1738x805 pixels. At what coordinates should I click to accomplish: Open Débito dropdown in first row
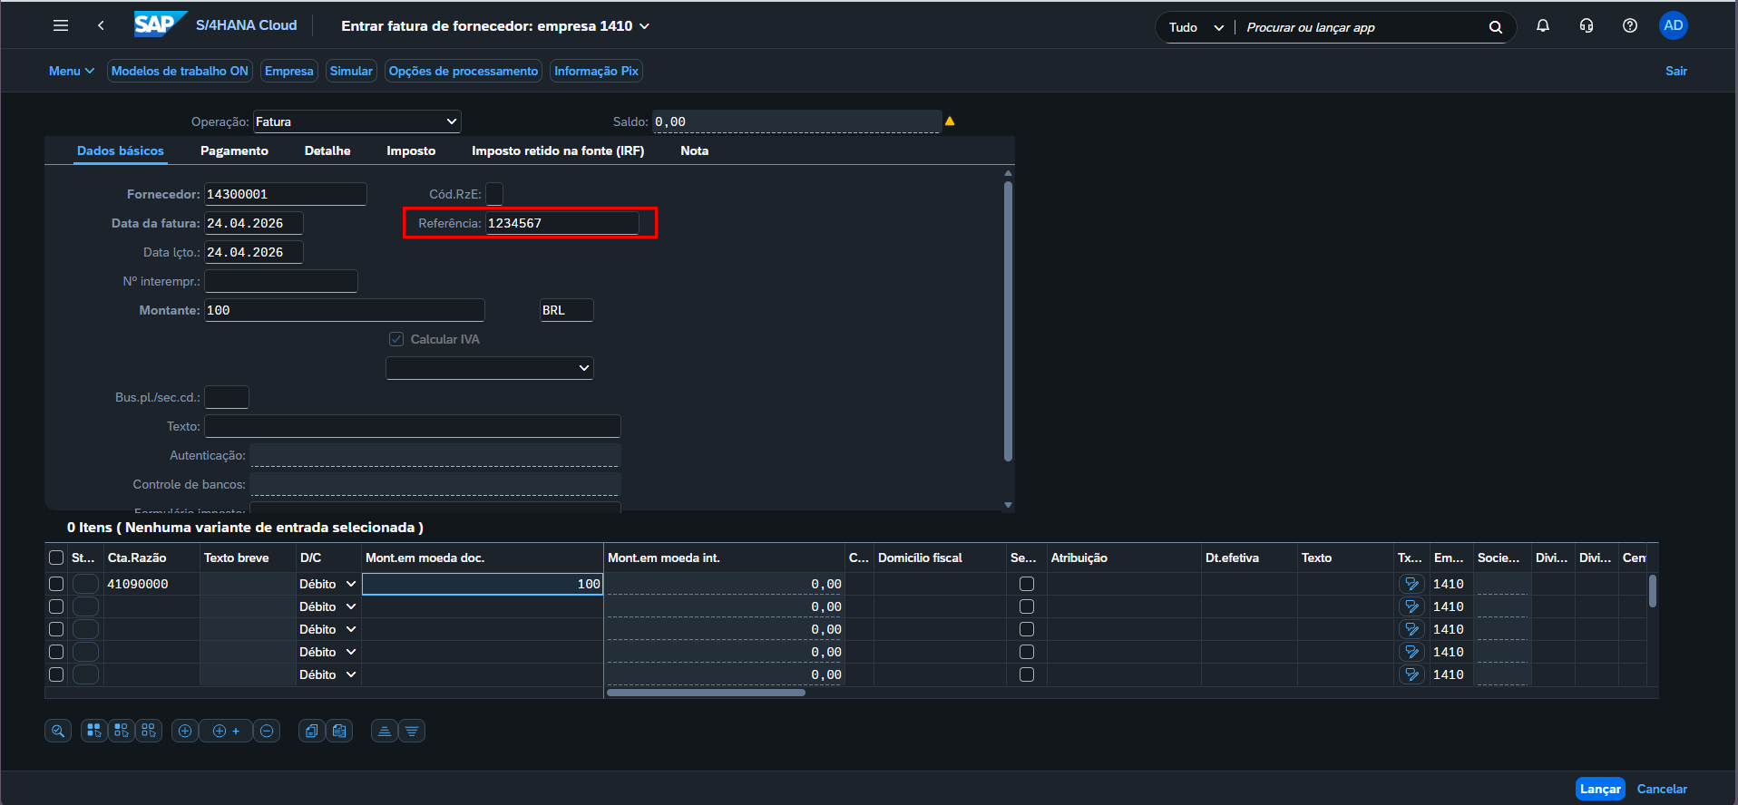(x=328, y=584)
